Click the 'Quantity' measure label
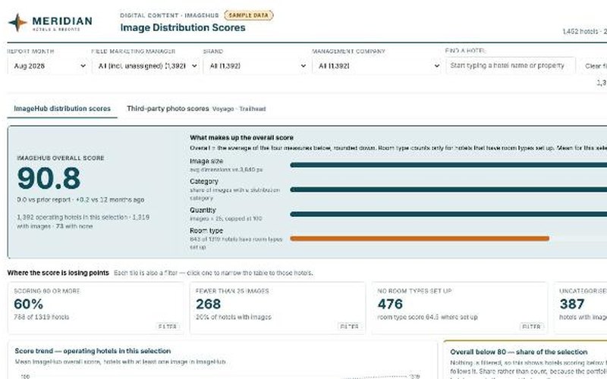 (x=203, y=210)
